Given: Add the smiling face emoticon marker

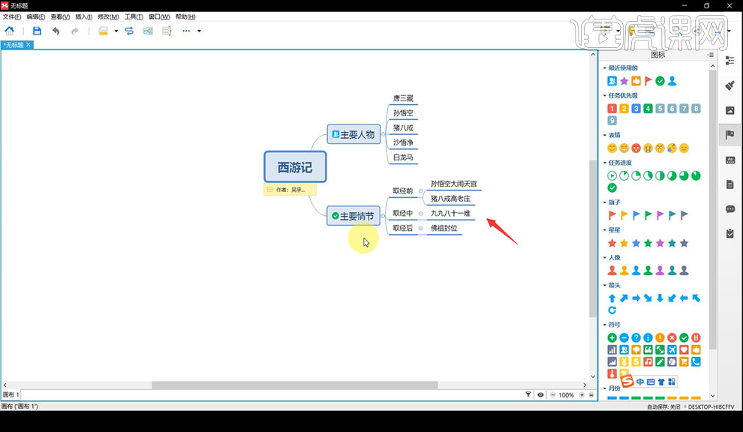Looking at the screenshot, I should [x=612, y=148].
